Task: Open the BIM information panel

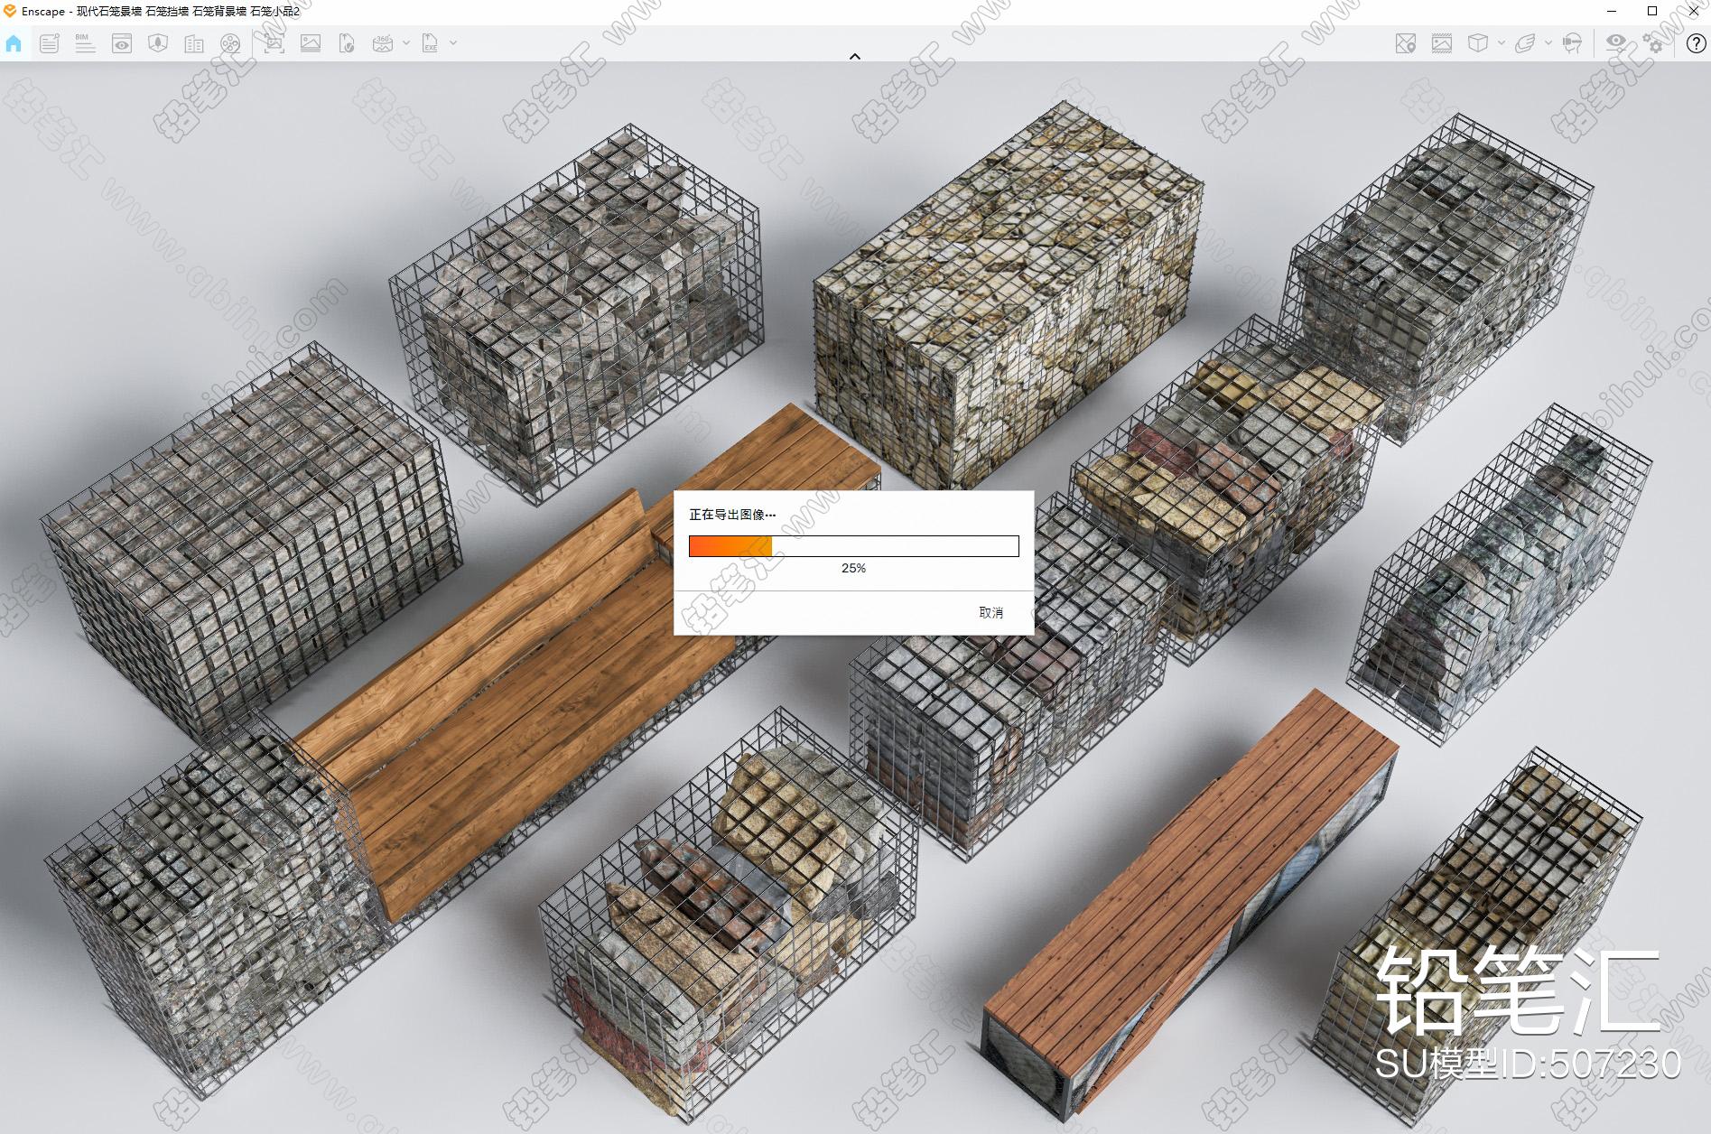Action: (x=85, y=43)
